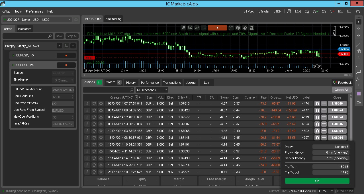Toggle QuickTrade mode hand icon
364x194 pixels.
pos(315,11)
